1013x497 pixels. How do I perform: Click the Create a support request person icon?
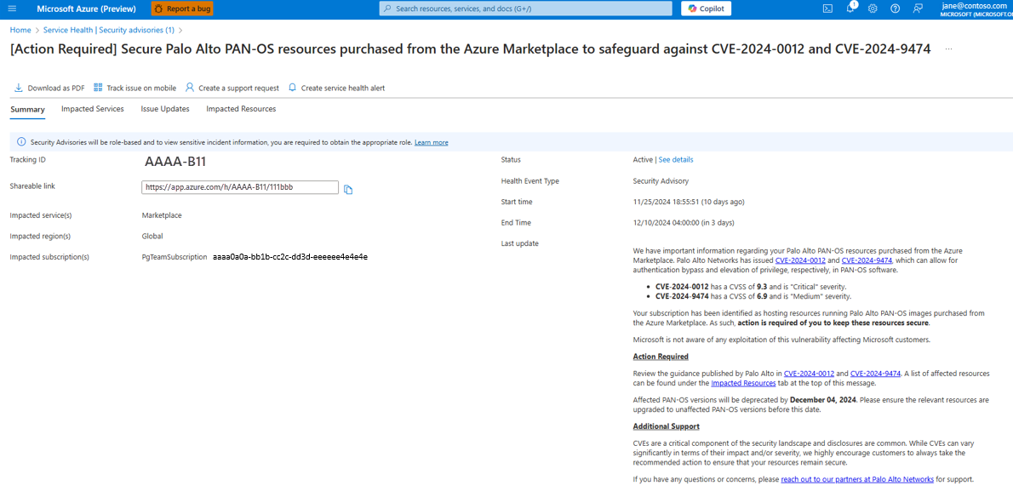pyautogui.click(x=190, y=88)
